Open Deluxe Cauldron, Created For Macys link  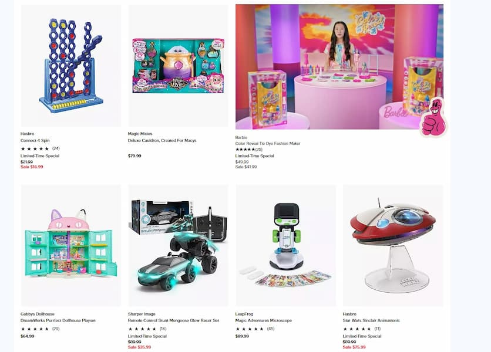click(x=162, y=140)
